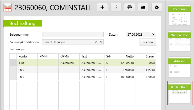Open the three-dot more options menu
Viewport: 194px width, 110px height.
point(116,8)
